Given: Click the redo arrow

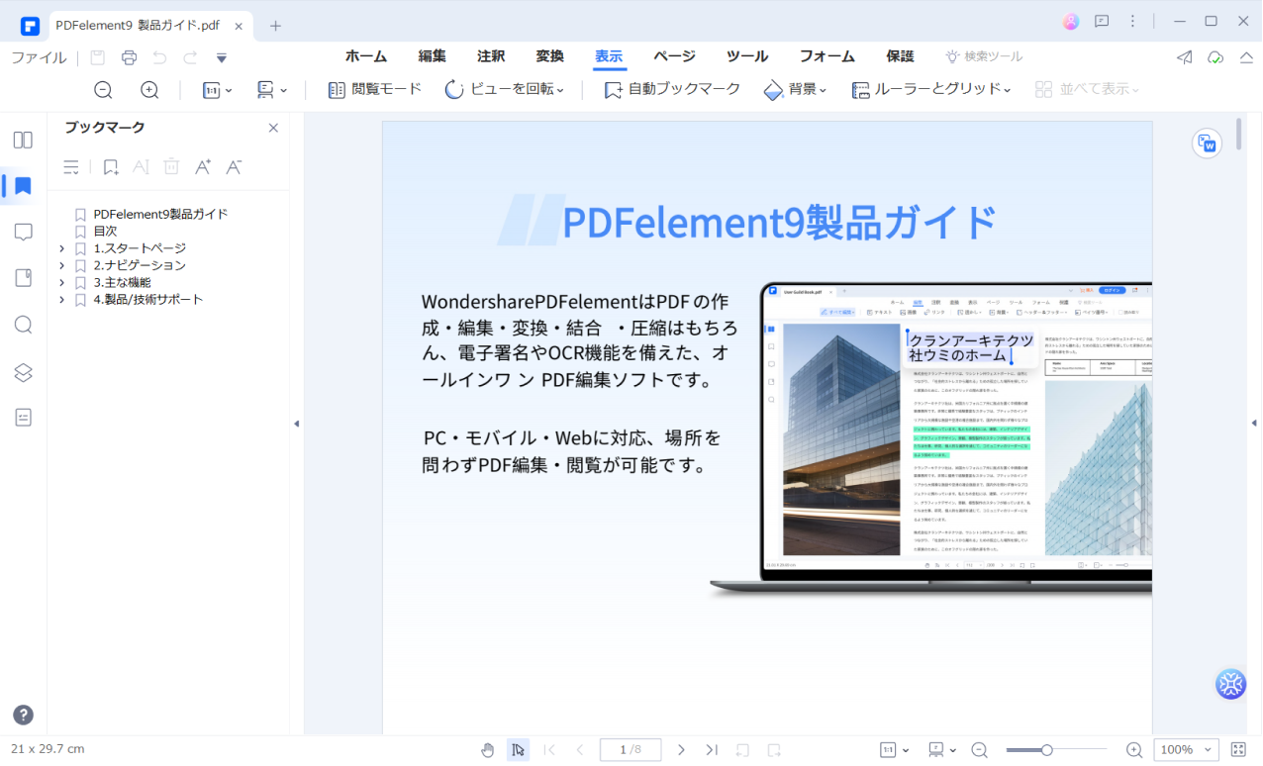Looking at the screenshot, I should pos(190,57).
